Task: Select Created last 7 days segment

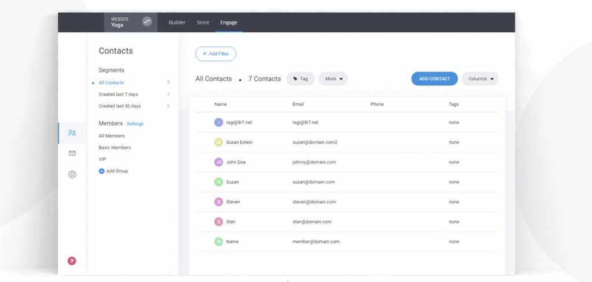Action: click(x=118, y=95)
